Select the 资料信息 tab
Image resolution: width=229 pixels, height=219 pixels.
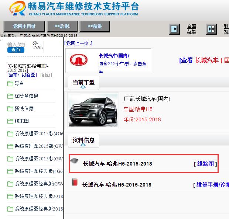coord(83,141)
